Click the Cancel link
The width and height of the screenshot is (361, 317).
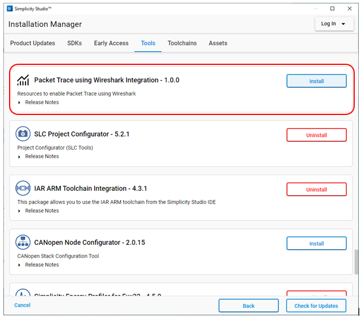pyautogui.click(x=22, y=305)
